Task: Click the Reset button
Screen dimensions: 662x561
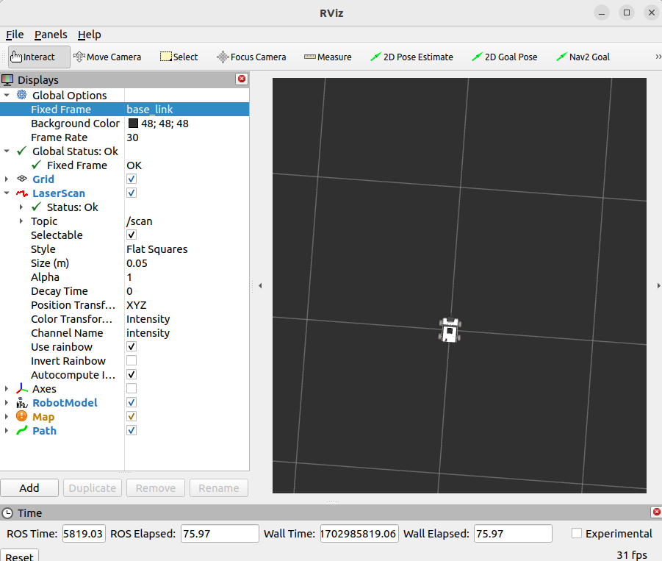Action: pyautogui.click(x=19, y=555)
